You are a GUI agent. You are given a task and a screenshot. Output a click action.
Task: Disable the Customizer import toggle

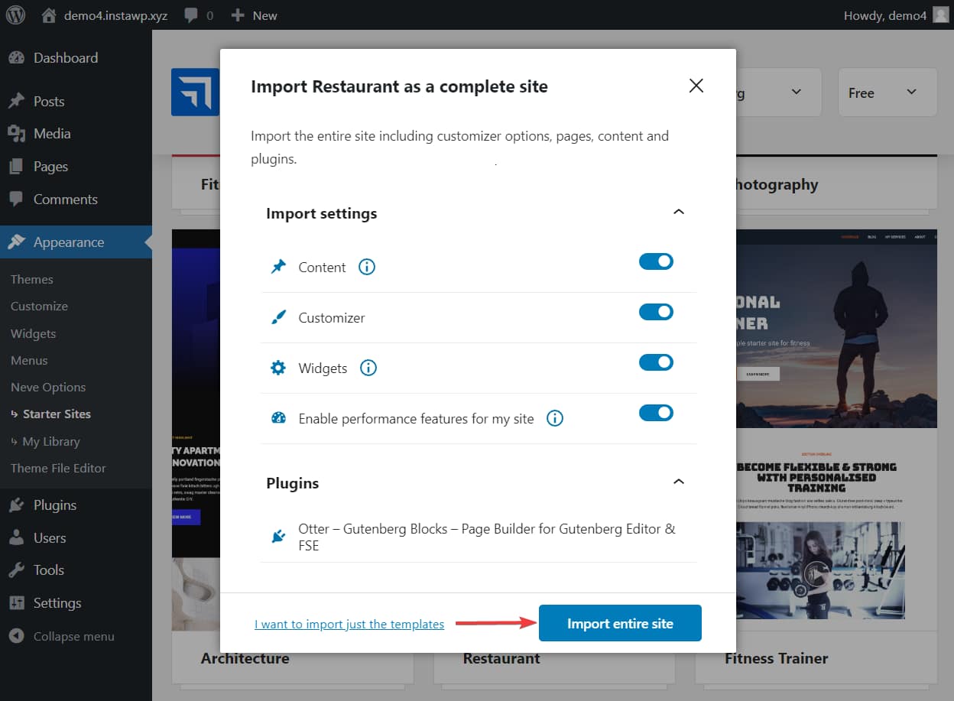tap(656, 312)
